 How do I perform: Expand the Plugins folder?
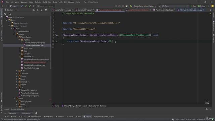tap(9, 23)
